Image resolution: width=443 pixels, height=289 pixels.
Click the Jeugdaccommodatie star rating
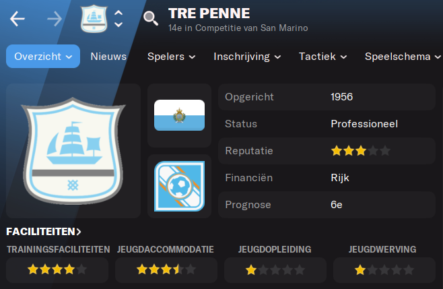tap(166, 269)
